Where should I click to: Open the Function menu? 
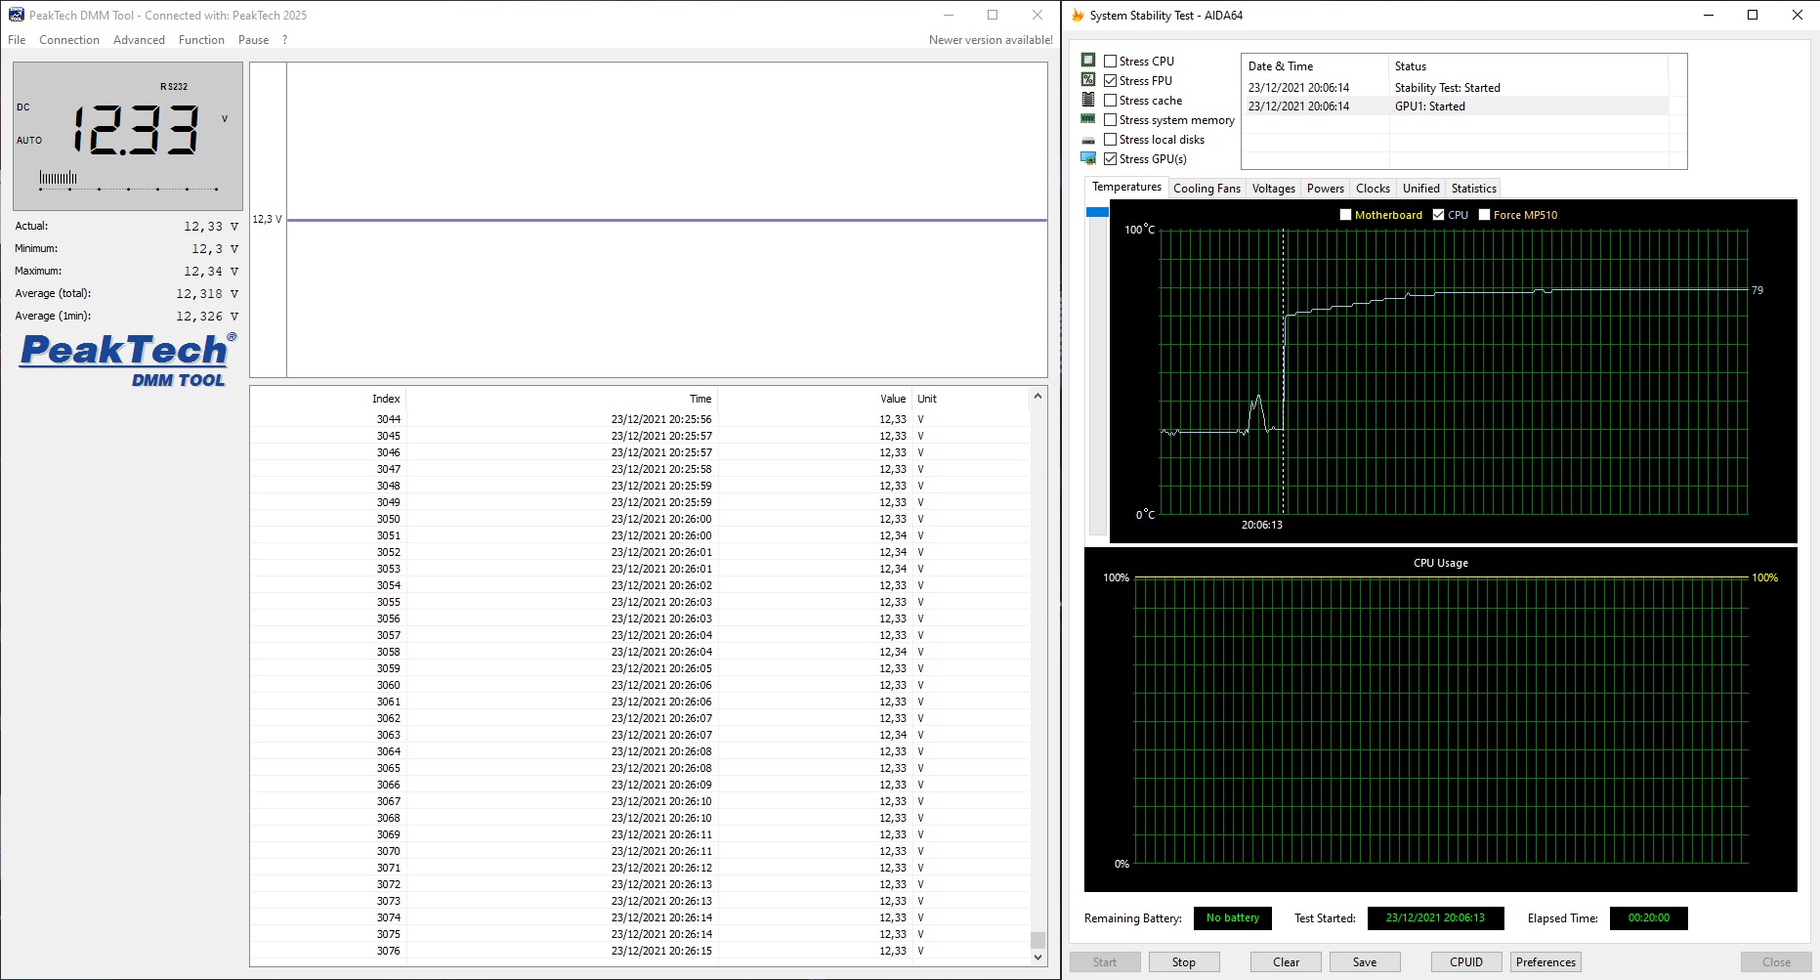point(201,40)
